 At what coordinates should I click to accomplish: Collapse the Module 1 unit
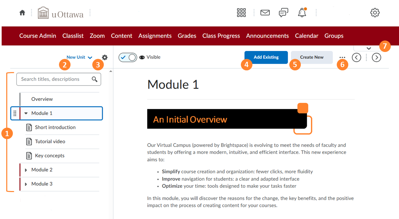click(x=26, y=113)
